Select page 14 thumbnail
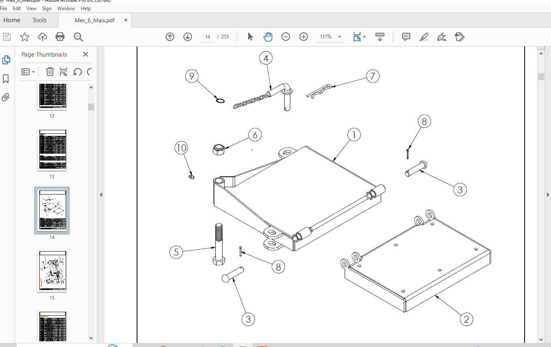The width and height of the screenshot is (551, 347). (x=52, y=211)
